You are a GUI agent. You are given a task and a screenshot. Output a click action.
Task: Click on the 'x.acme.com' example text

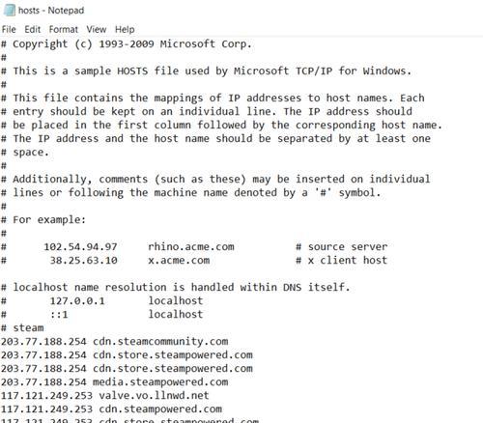pos(179,260)
